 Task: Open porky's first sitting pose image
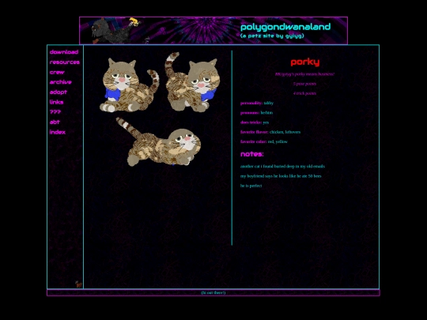[x=130, y=85]
